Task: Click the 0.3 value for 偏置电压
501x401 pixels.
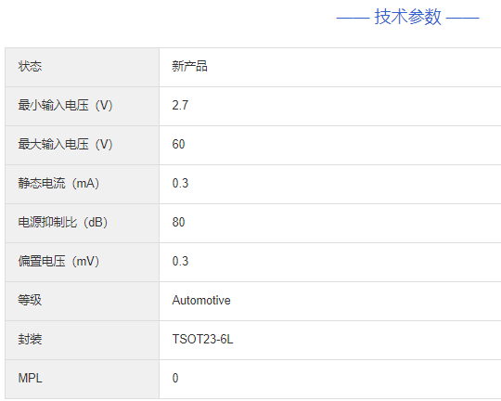Action: pos(180,261)
